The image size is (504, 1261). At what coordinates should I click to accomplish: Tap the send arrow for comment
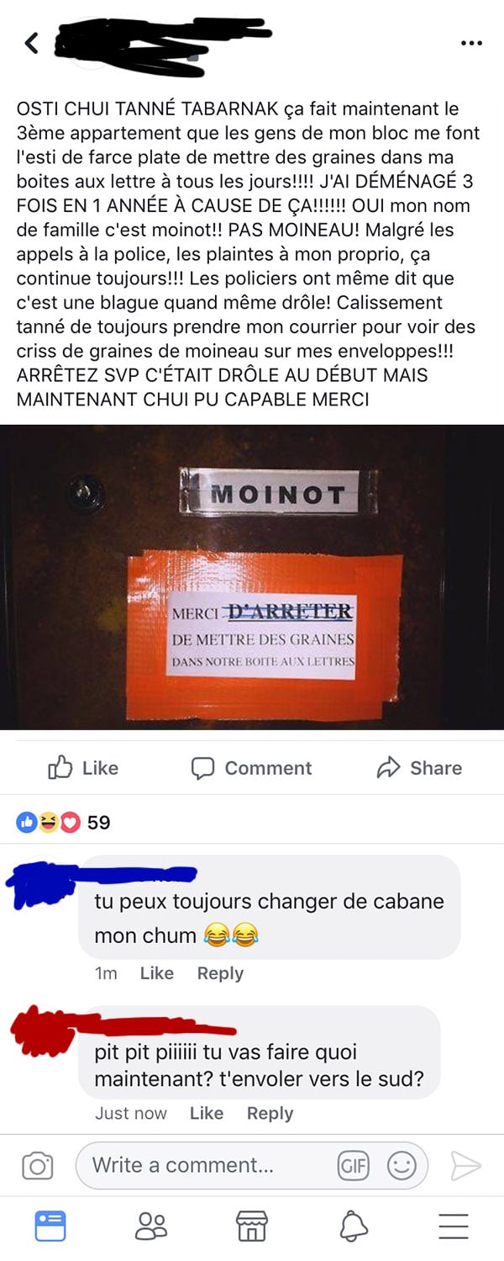click(x=465, y=1165)
